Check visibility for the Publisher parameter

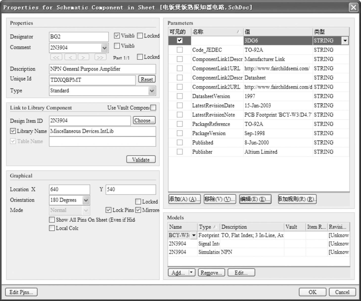coord(180,152)
